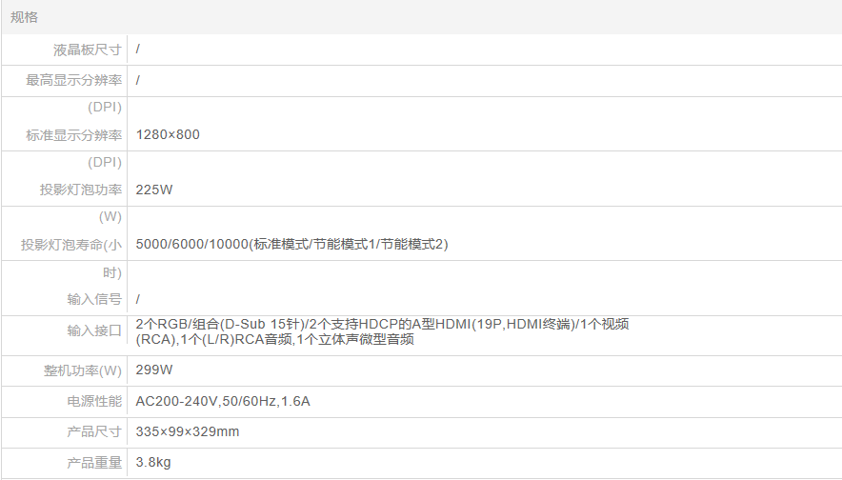The image size is (842, 480).
Task: Click the line starting (RCA),1个(L/R)RCA音频
Action: point(274,339)
